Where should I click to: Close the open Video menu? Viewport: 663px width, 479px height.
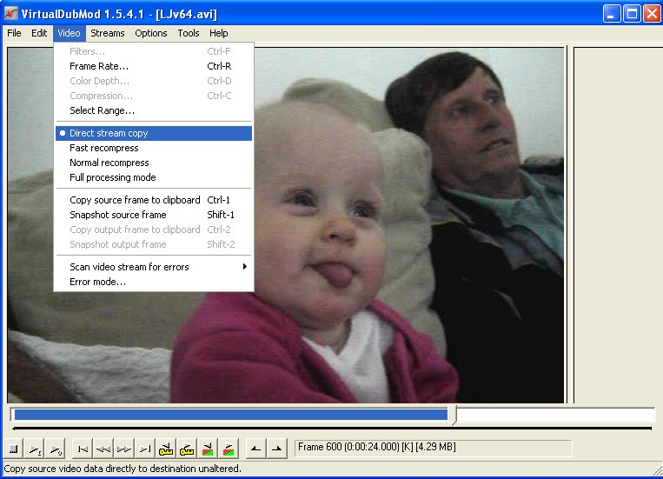pyautogui.click(x=69, y=33)
